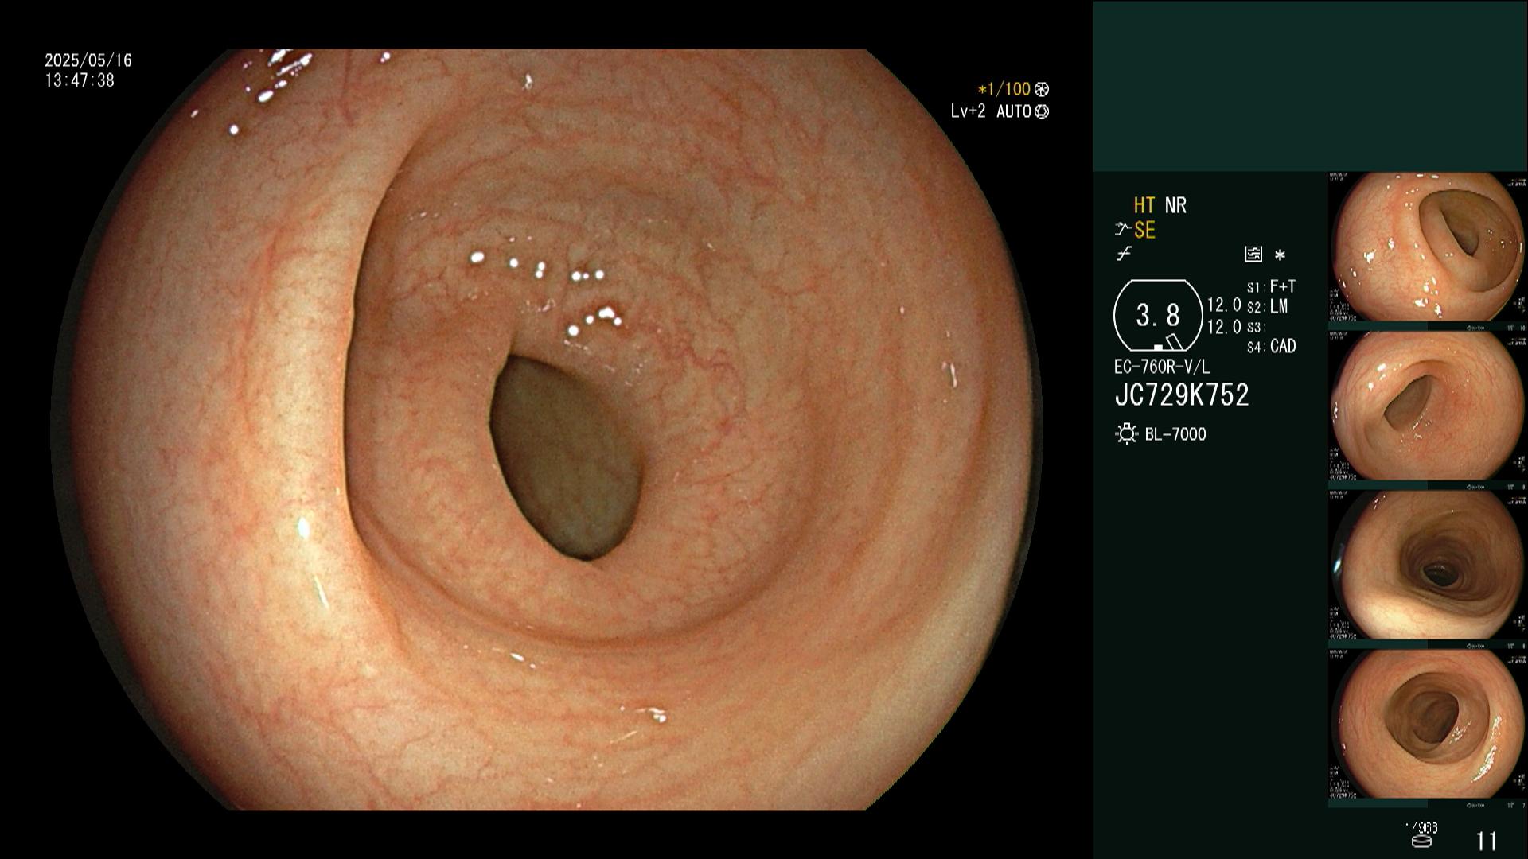
Task: Click the S1: F+T switch assignment
Action: (1272, 286)
